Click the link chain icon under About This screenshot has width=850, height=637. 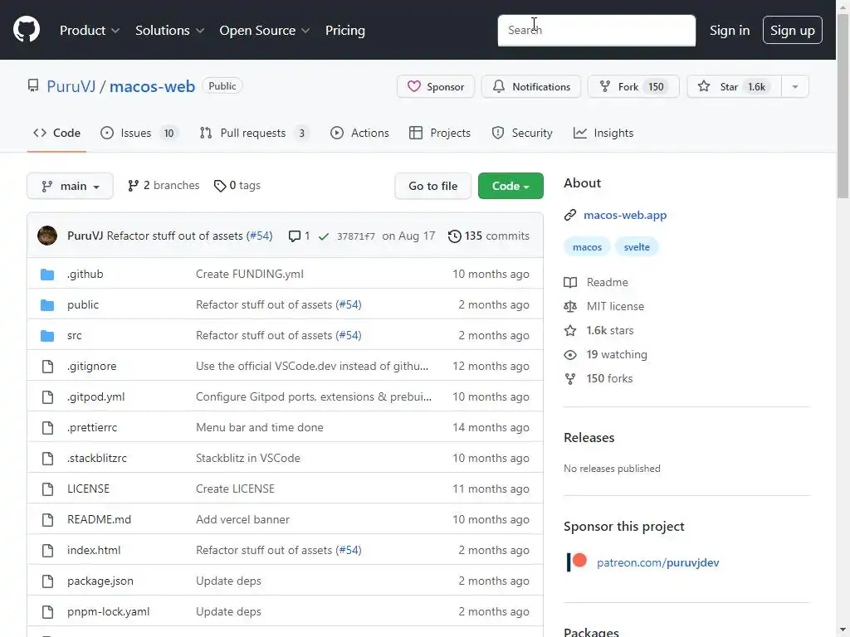(x=569, y=215)
